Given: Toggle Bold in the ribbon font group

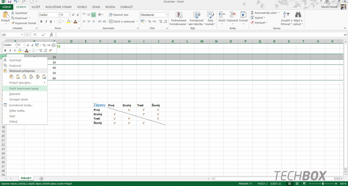Looking at the screenshot, I should click(41, 22).
